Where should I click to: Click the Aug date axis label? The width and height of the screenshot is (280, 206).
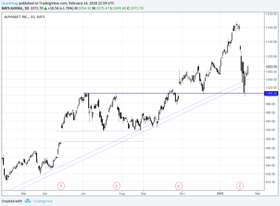pyautogui.click(x=122, y=193)
